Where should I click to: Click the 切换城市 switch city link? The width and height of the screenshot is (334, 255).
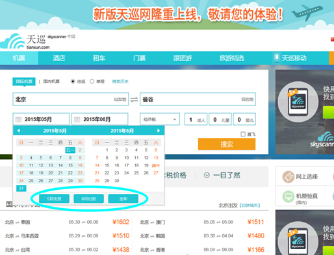tap(250, 205)
